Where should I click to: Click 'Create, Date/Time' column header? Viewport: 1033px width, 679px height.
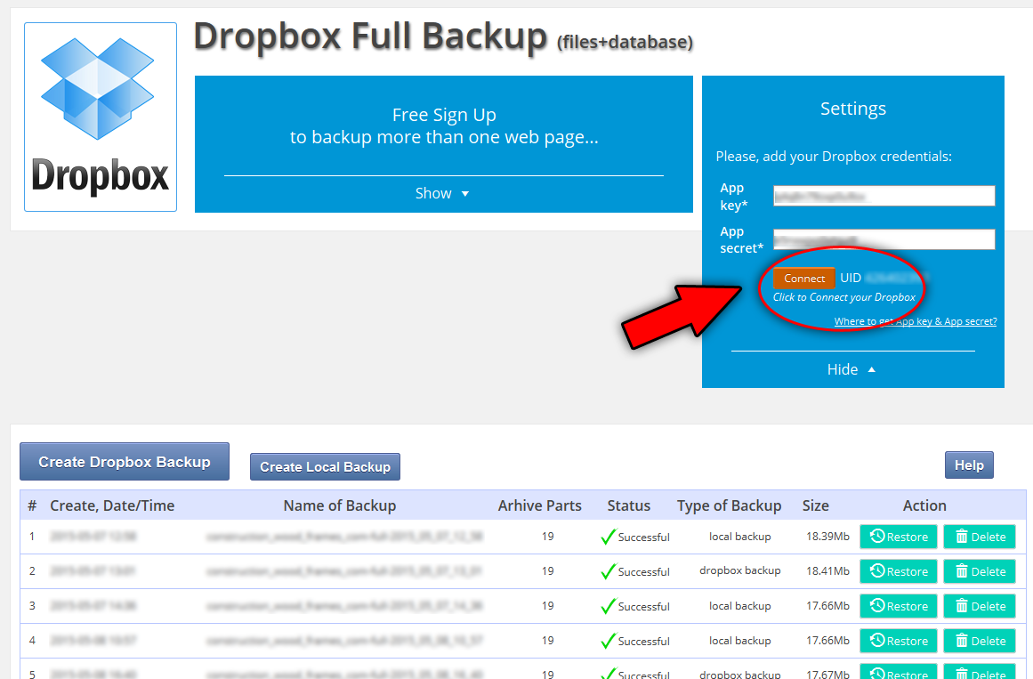coord(112,505)
